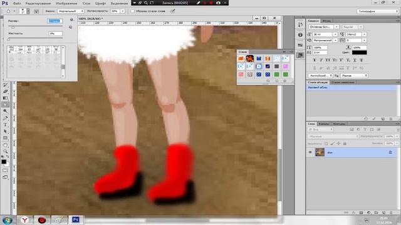This screenshot has height=225, width=401.
Task: Toggle shape layer filter in Layers
Action: pyautogui.click(x=372, y=129)
